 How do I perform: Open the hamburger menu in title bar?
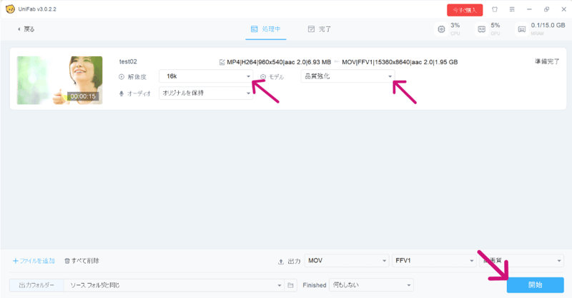pyautogui.click(x=511, y=10)
